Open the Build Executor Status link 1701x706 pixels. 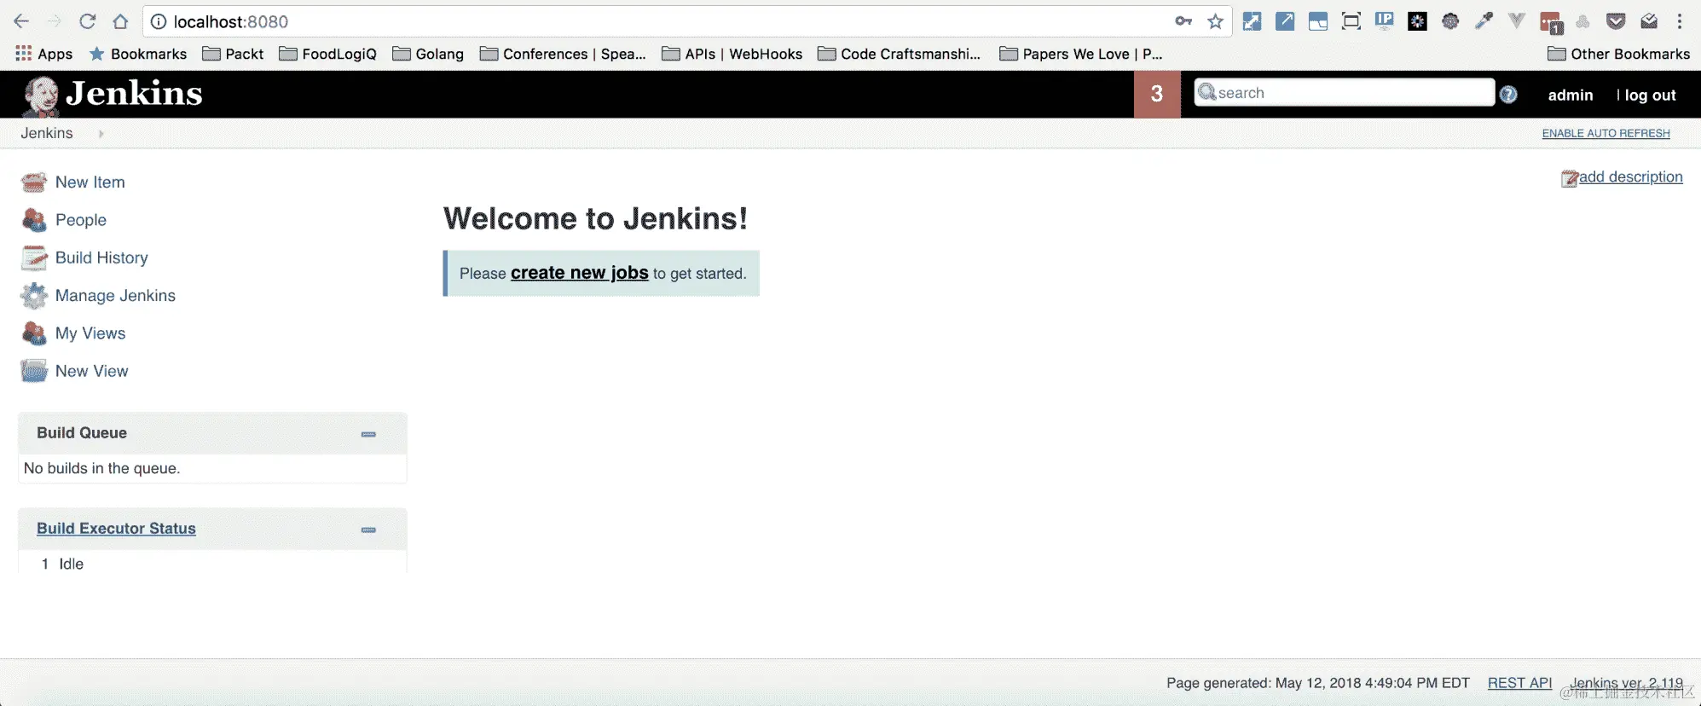pos(116,529)
